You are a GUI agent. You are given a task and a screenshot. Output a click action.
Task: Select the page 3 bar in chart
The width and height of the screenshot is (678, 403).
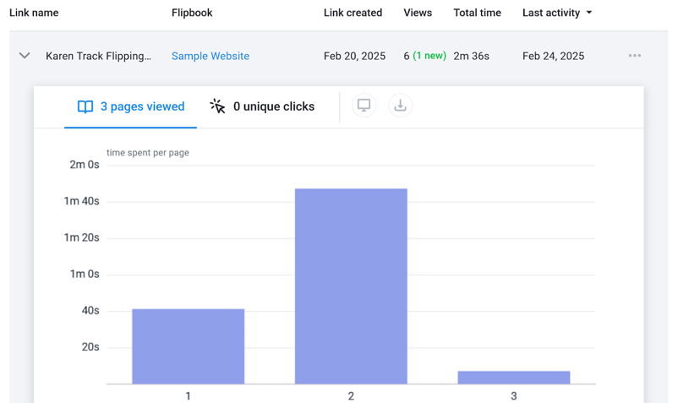click(x=514, y=377)
